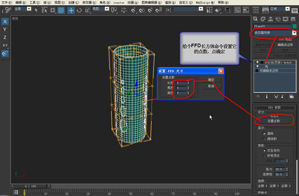This screenshot has width=299, height=196.
Task: Switch to the Display command panel tab
Action: pos(286,19)
